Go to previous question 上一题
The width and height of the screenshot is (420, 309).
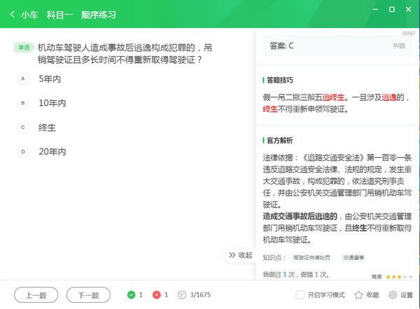[36, 295]
